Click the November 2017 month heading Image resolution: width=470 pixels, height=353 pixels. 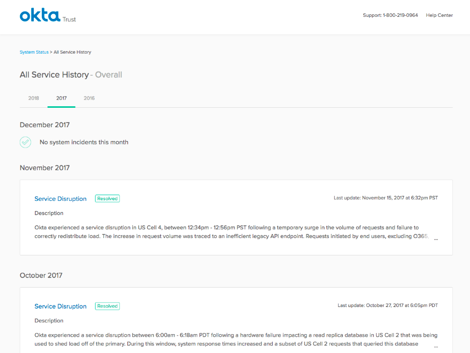pyautogui.click(x=45, y=168)
